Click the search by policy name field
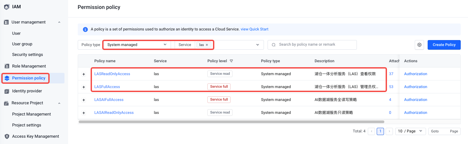The height and width of the screenshot is (144, 468). pos(312,45)
